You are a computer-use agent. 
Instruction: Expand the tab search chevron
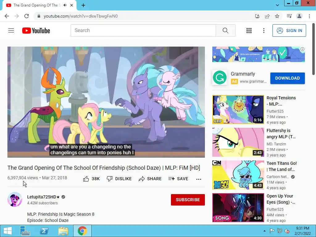tap(277, 5)
